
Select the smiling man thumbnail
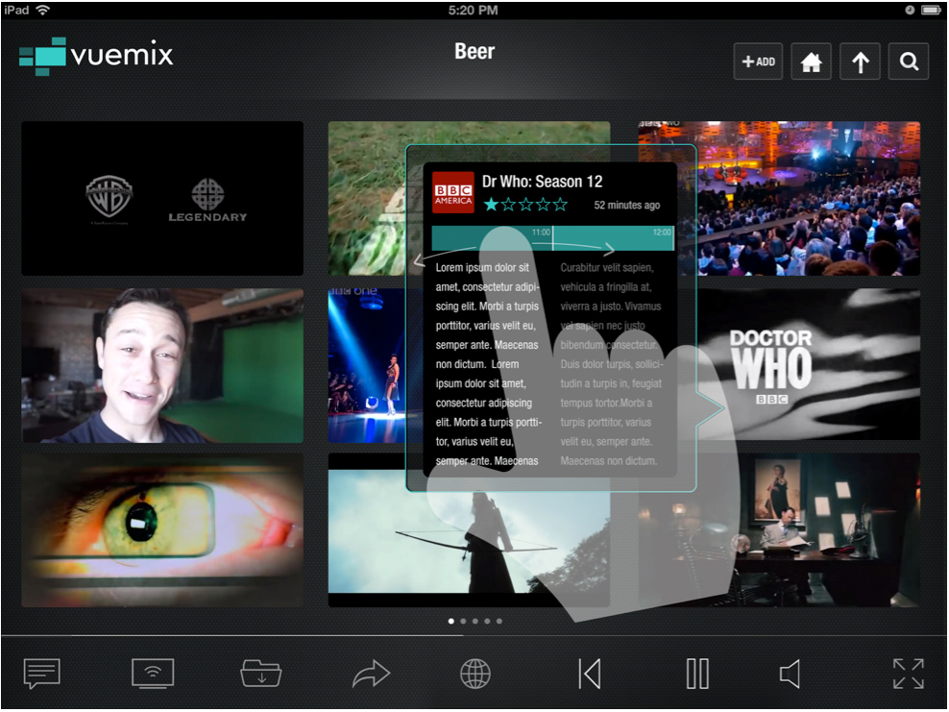click(162, 366)
